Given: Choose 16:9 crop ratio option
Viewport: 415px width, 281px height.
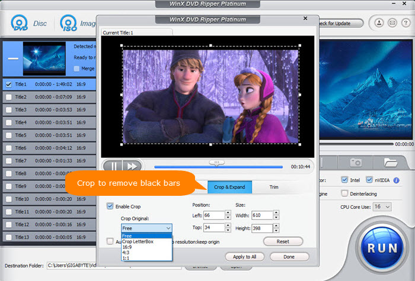Looking at the screenshot, I should point(146,247).
